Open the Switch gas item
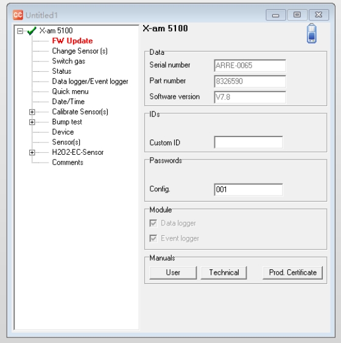The image size is (341, 343). 69,61
